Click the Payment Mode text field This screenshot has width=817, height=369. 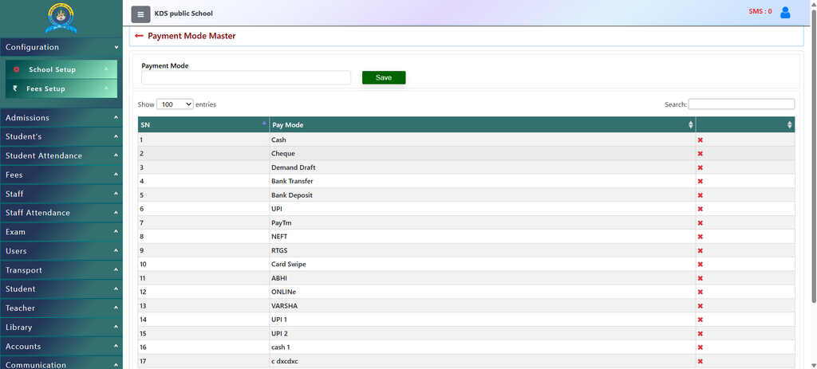pos(246,77)
